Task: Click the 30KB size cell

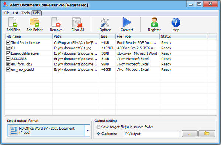Action: pos(105,53)
